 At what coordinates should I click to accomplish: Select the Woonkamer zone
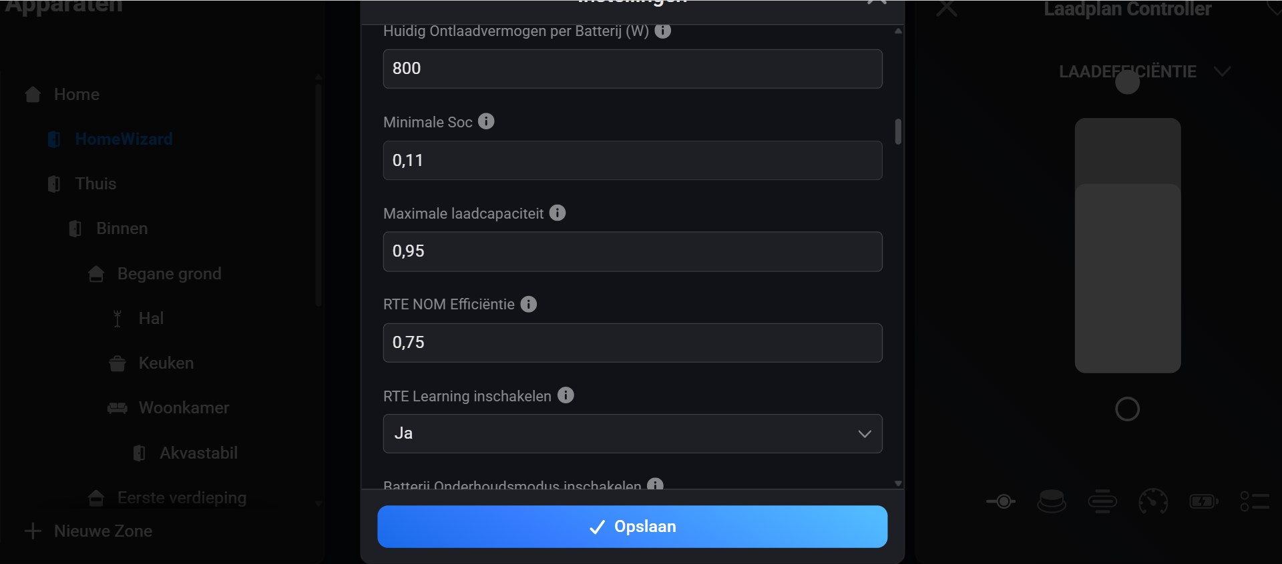[x=184, y=408]
